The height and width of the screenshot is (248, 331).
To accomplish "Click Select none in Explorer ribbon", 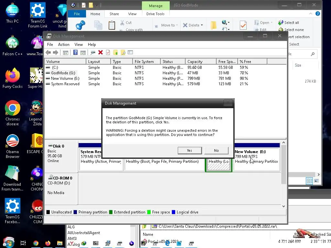I will tap(291, 29).
